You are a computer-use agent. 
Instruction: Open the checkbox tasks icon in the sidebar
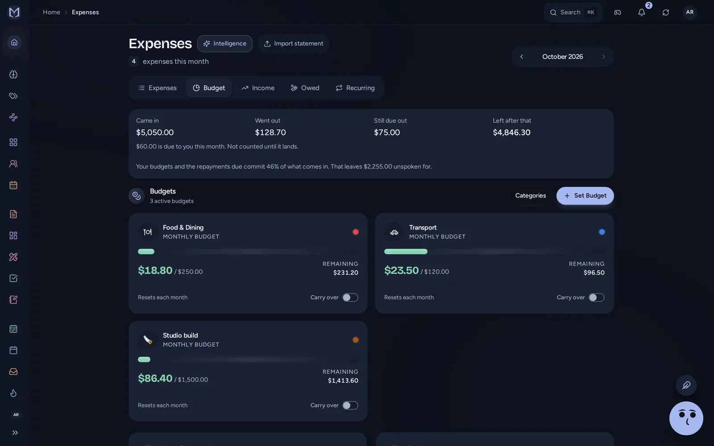13,278
